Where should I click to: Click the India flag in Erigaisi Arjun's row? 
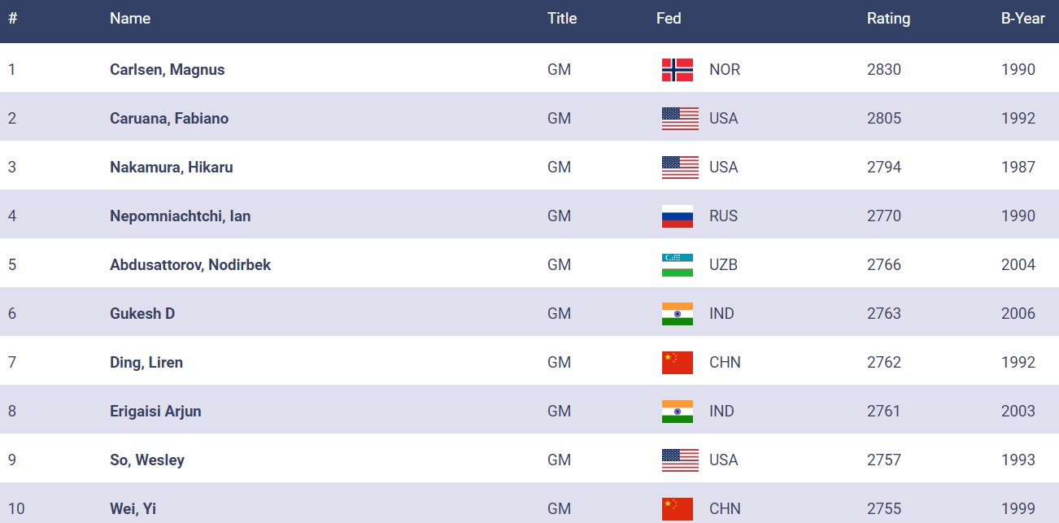click(677, 412)
